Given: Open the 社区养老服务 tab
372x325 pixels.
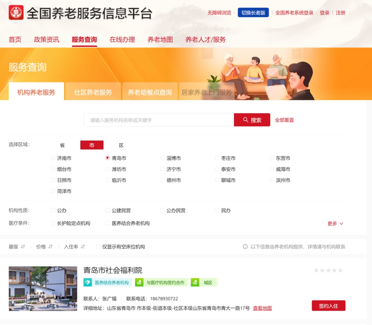Looking at the screenshot, I should pos(93,91).
